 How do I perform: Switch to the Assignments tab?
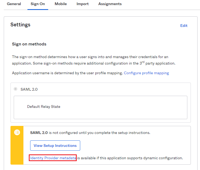point(110,4)
